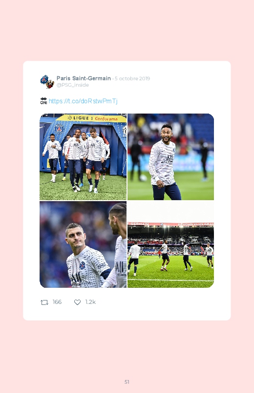Click the @PSG_inside handle
This screenshot has width=254, height=393.
(73, 85)
